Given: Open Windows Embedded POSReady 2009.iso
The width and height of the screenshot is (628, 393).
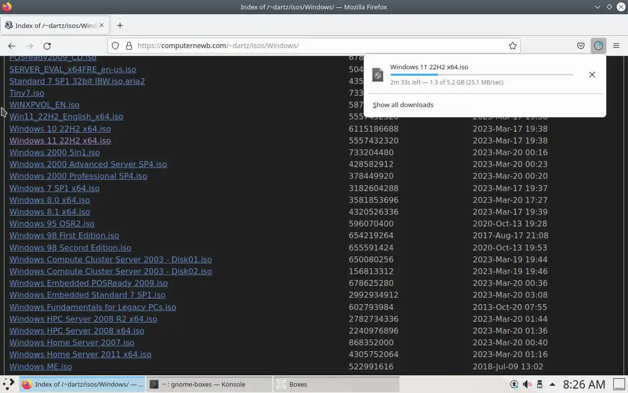Looking at the screenshot, I should [x=88, y=283].
